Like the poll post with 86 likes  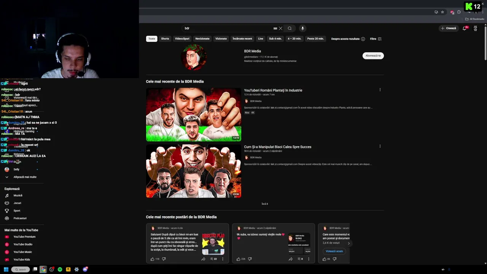[325, 259]
